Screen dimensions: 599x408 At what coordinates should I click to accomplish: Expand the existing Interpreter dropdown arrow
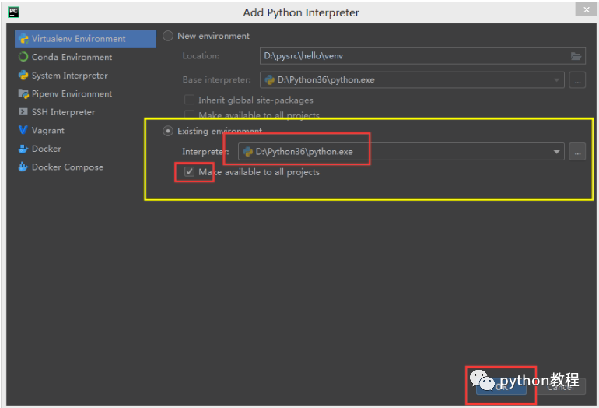(556, 152)
